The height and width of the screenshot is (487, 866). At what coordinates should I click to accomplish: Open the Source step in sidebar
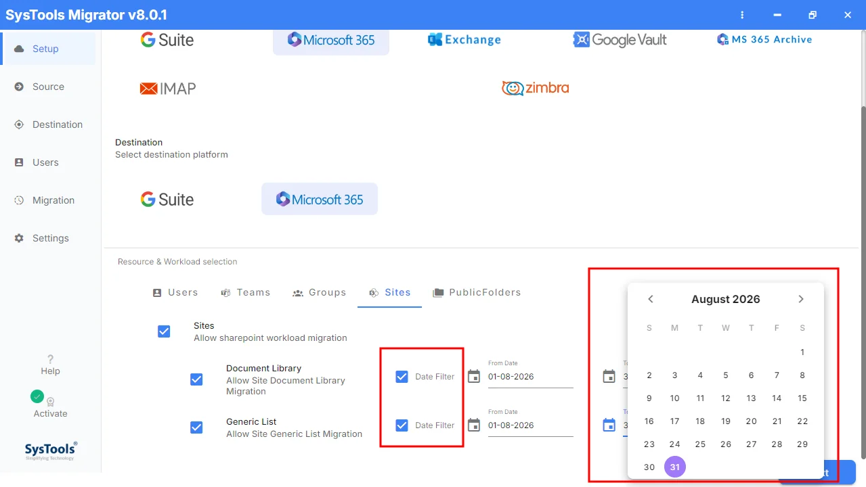[48, 87]
